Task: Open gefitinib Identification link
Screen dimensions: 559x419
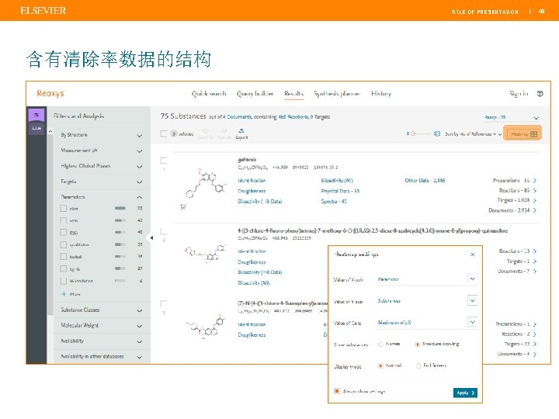Action: coord(252,181)
